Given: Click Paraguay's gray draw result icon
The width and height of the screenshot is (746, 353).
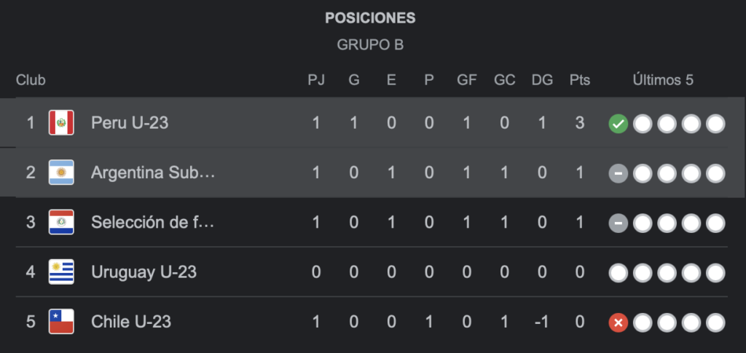Looking at the screenshot, I should pos(618,223).
